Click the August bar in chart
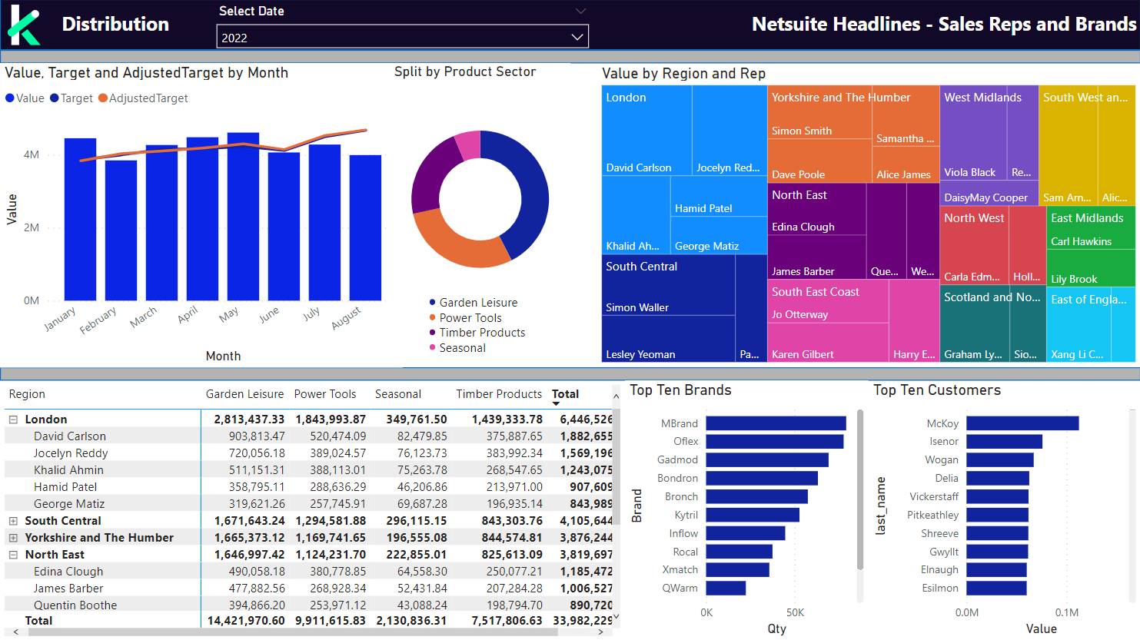 point(366,228)
